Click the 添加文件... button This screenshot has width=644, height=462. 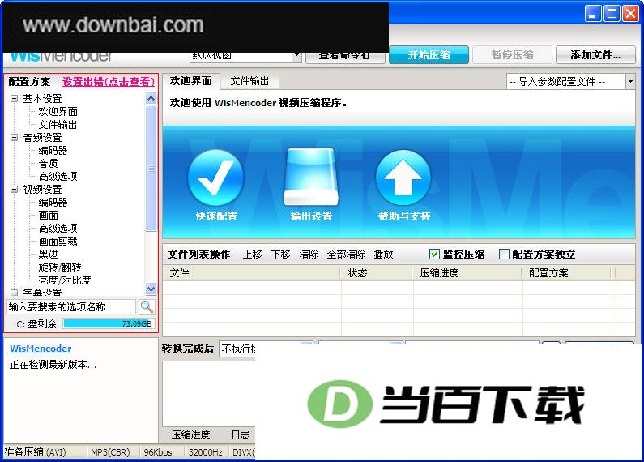tap(595, 54)
